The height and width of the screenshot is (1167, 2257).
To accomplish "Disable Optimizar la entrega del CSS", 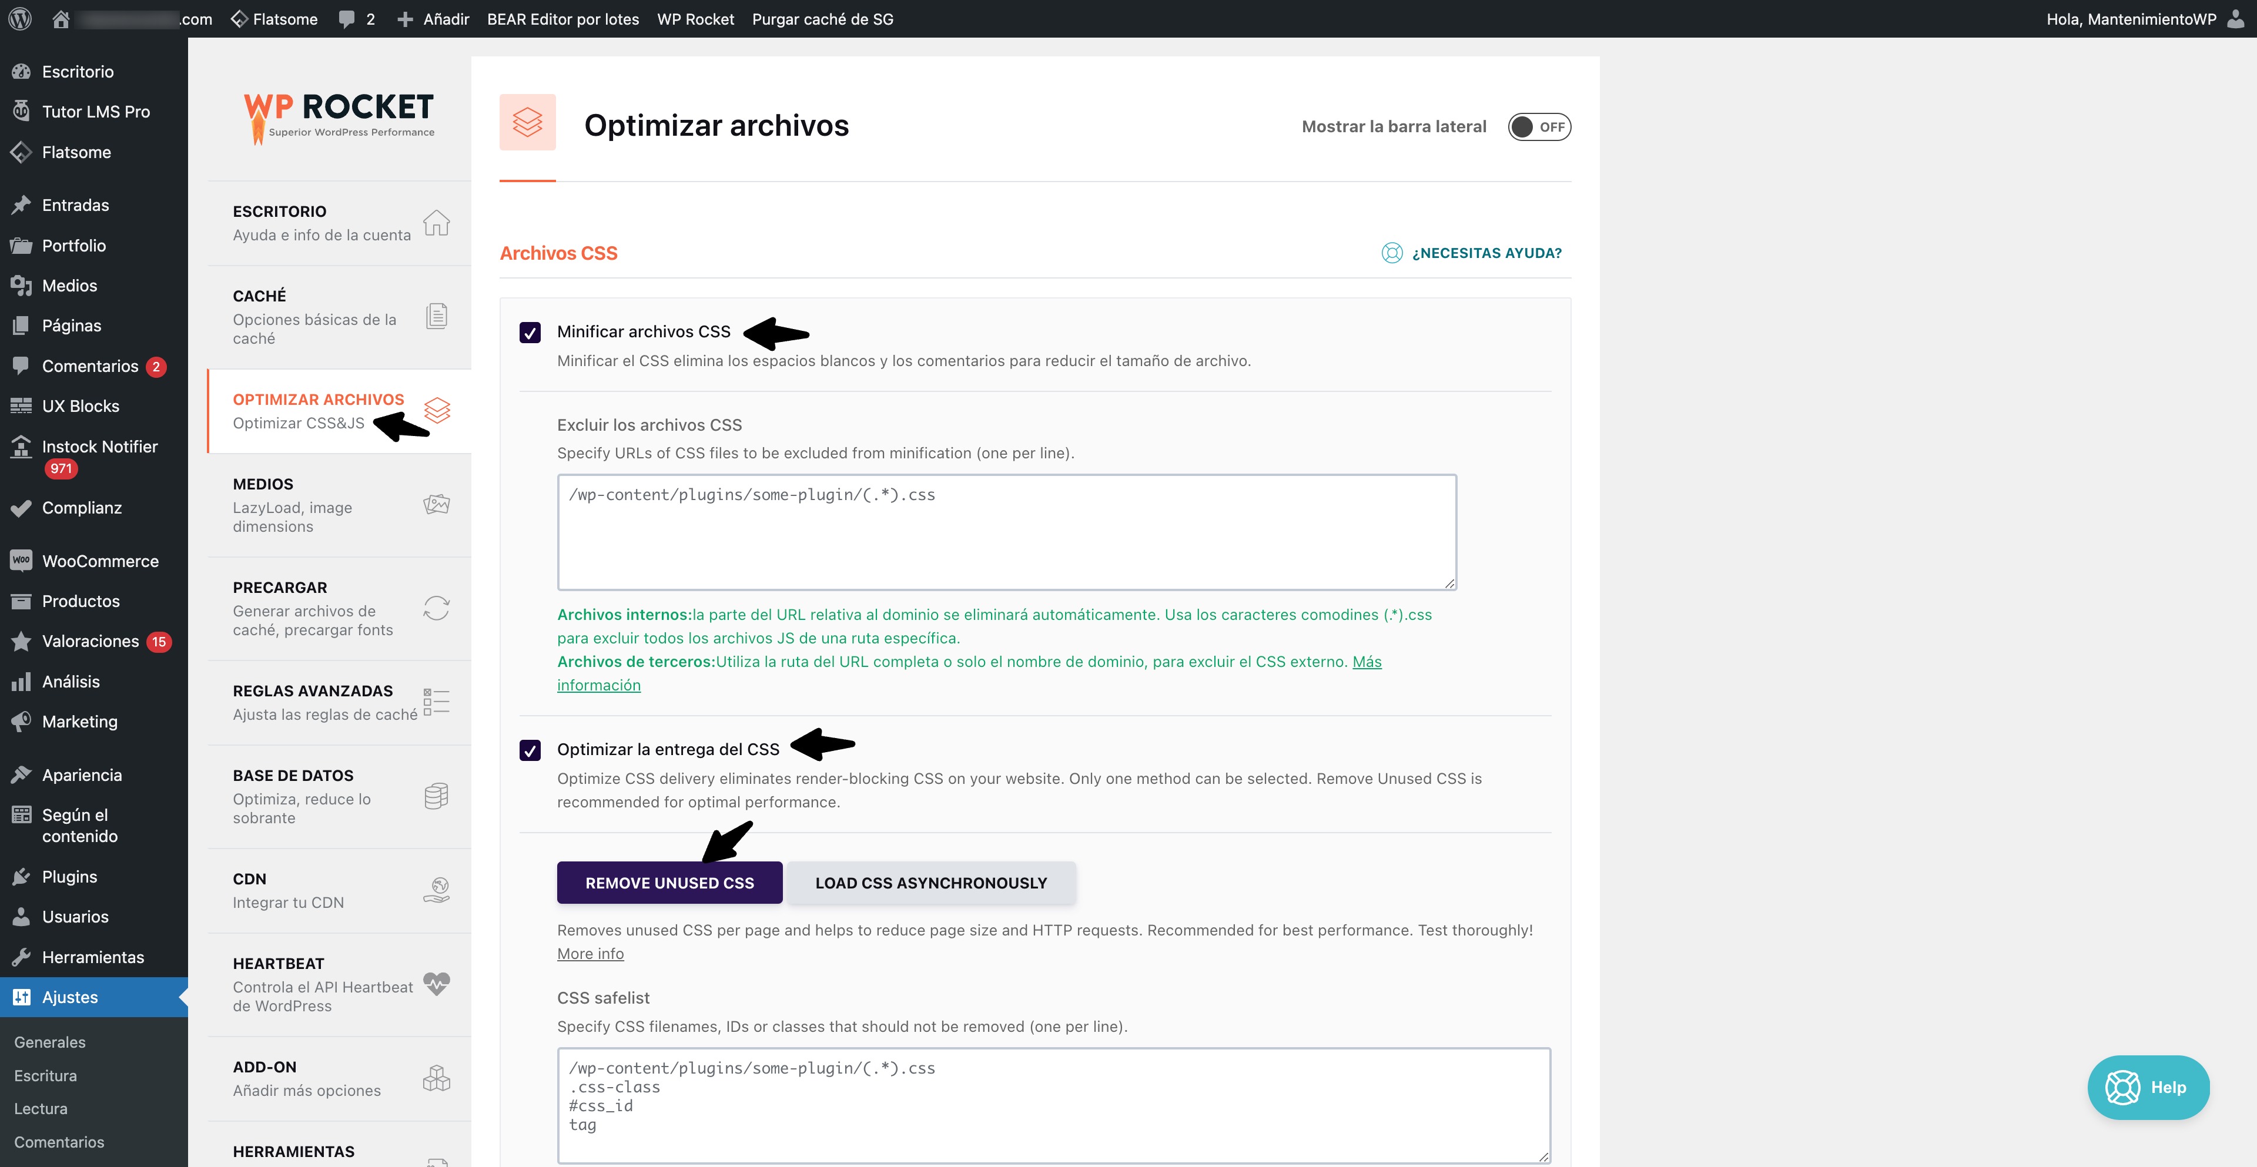I will pyautogui.click(x=530, y=750).
